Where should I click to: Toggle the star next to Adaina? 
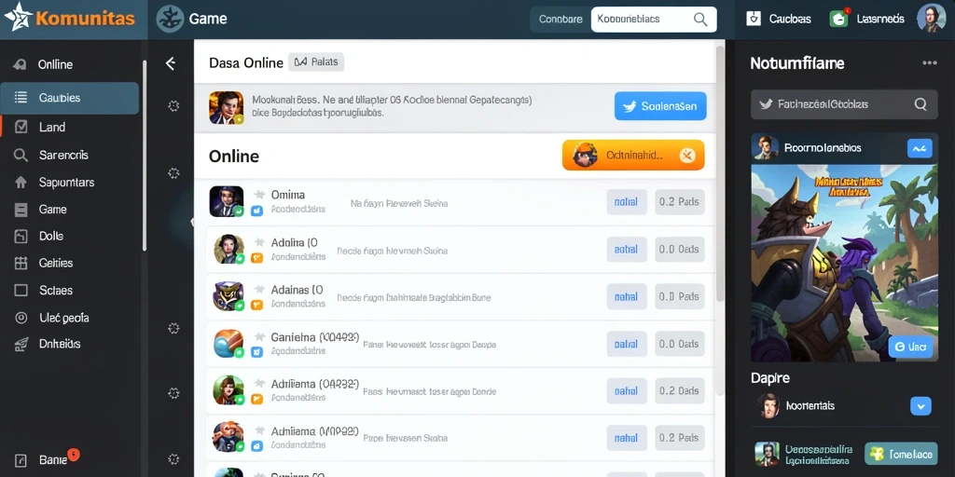click(x=259, y=242)
